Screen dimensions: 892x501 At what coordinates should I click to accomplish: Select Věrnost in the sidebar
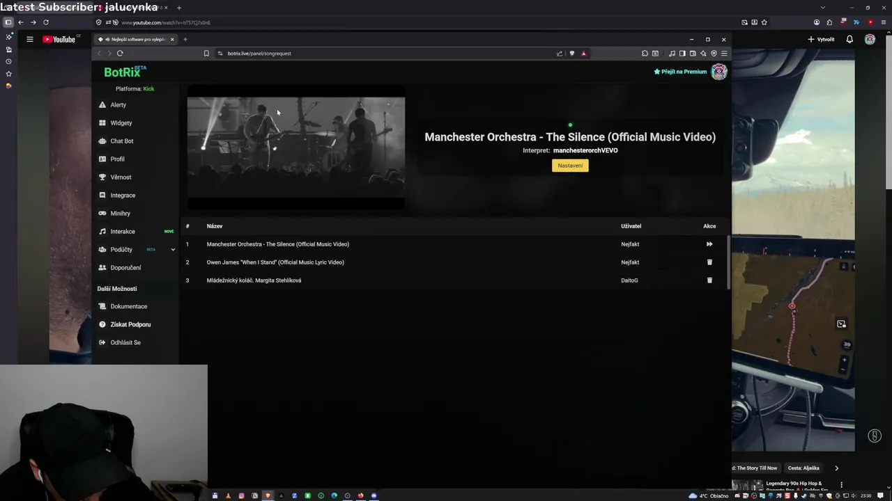(x=121, y=177)
